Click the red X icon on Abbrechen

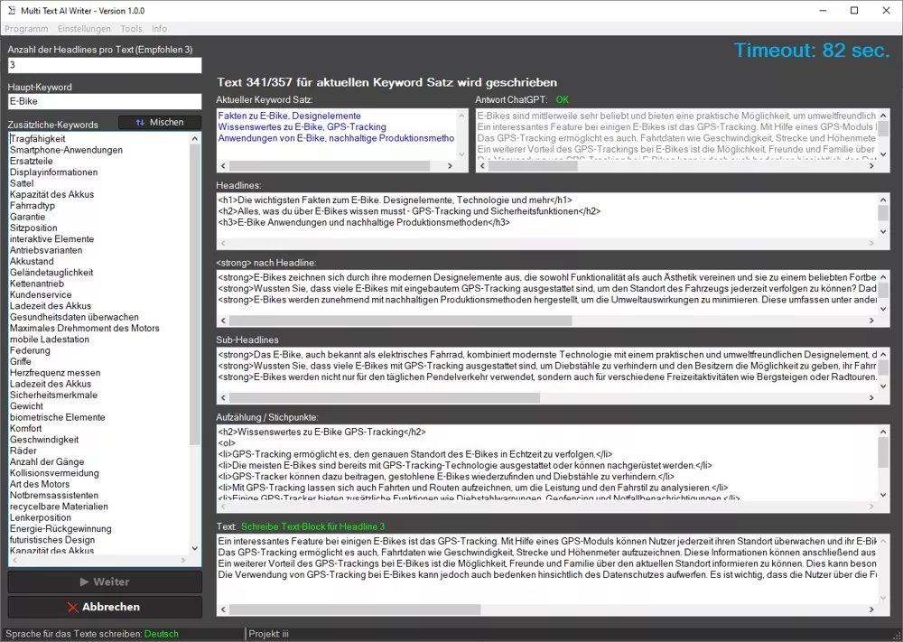point(72,607)
